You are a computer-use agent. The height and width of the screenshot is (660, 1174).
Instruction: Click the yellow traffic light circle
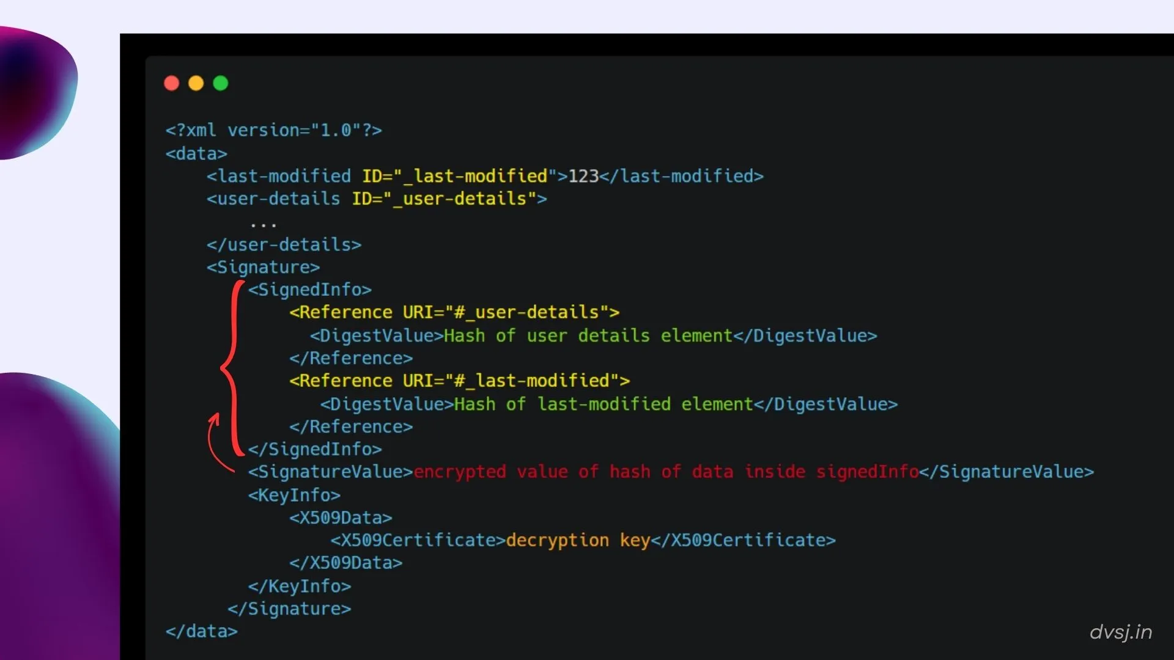coord(196,83)
